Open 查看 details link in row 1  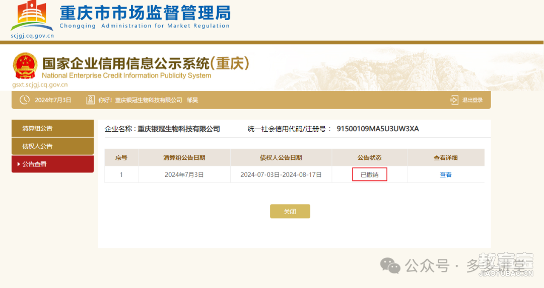pyautogui.click(x=445, y=175)
